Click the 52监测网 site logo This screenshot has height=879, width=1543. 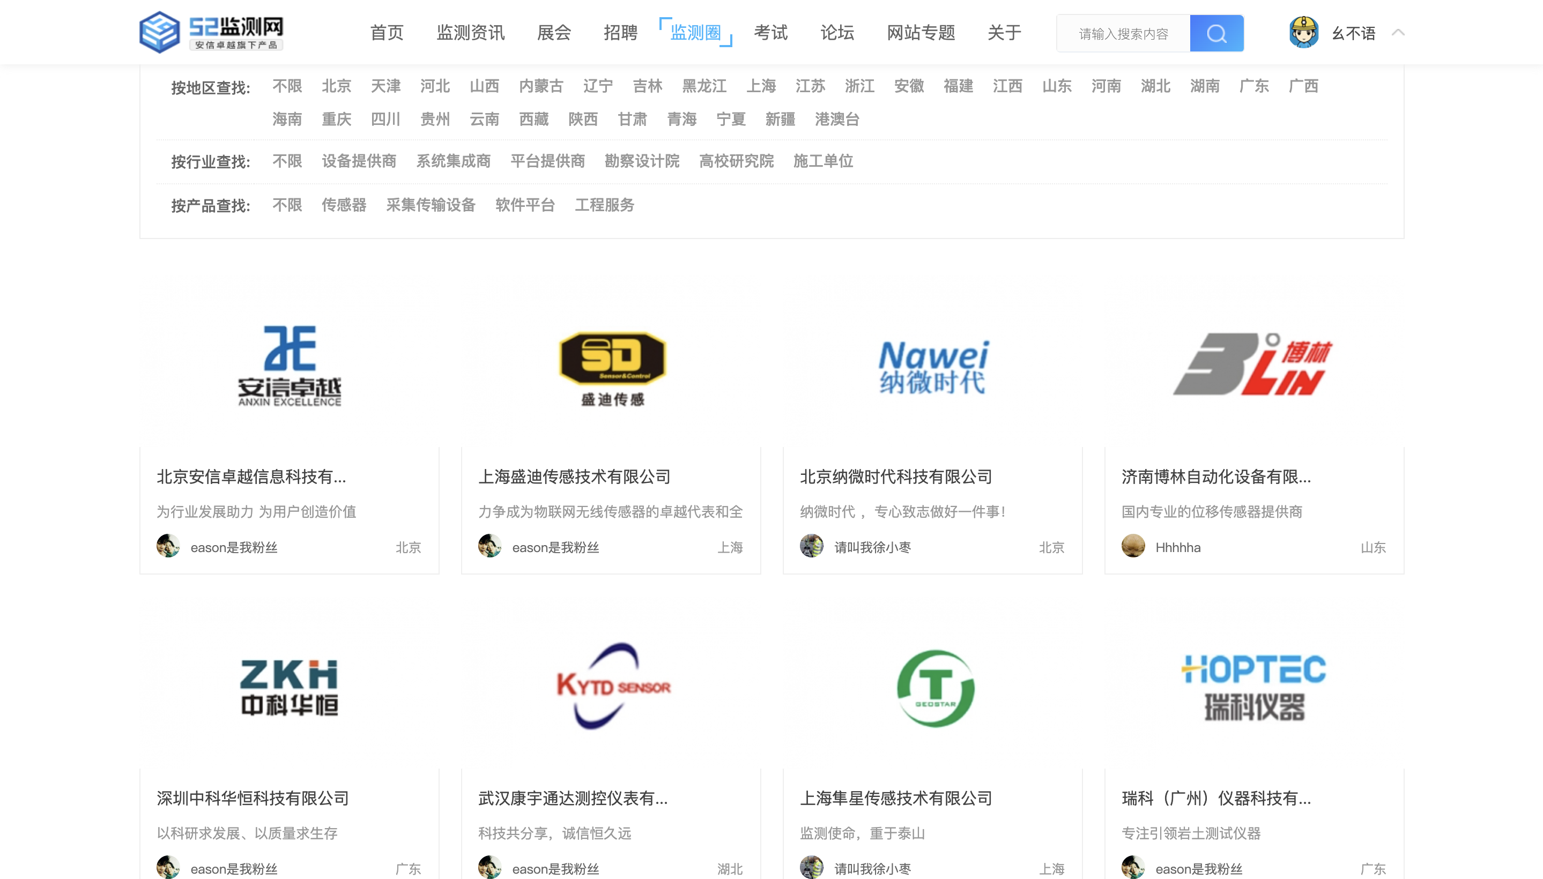pos(211,32)
